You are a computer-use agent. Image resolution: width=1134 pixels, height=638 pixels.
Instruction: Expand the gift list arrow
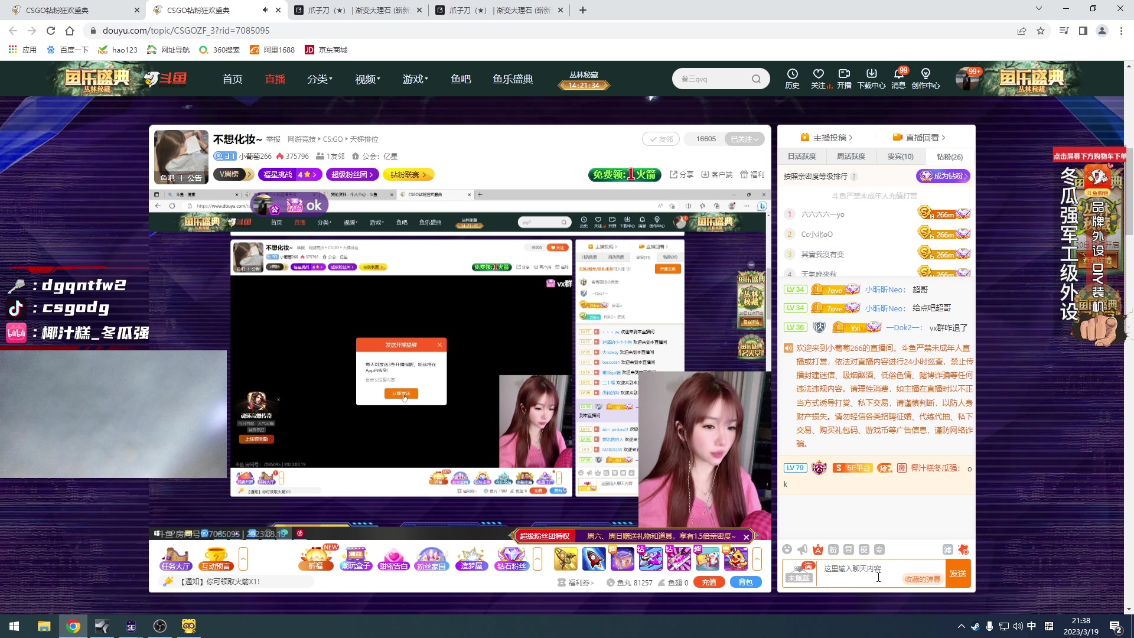757,558
